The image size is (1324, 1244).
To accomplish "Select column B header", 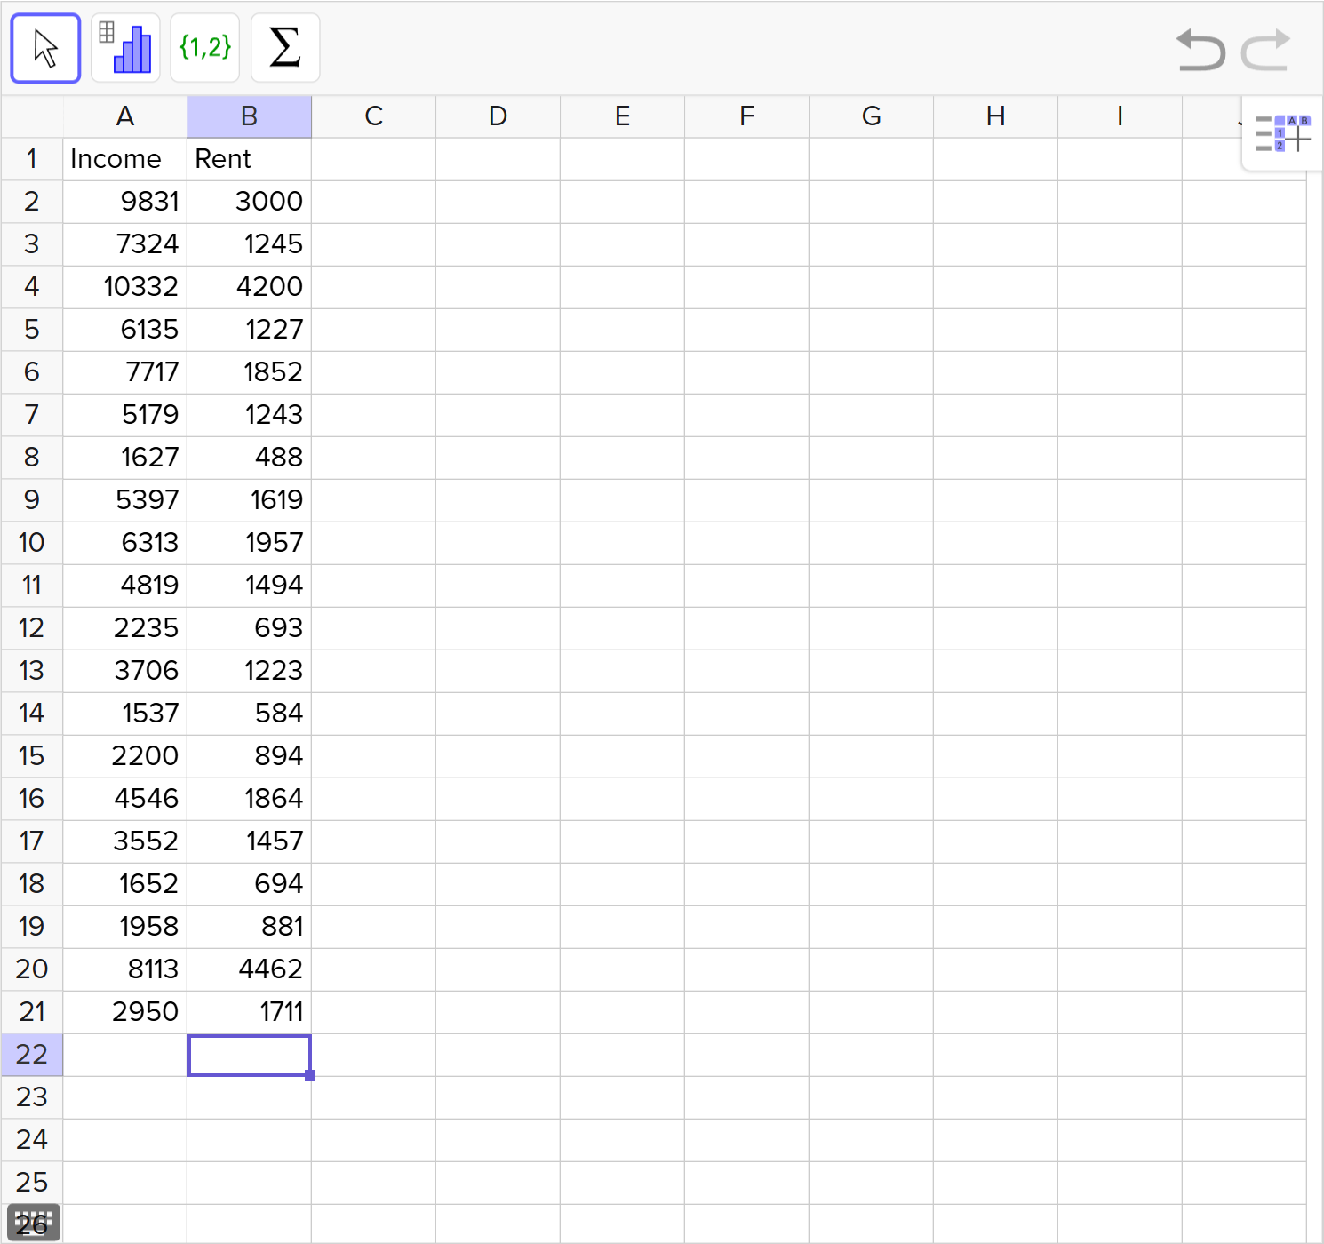I will click(250, 116).
